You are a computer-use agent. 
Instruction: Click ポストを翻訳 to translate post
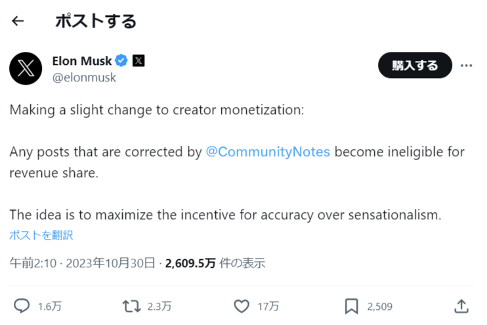coord(41,235)
